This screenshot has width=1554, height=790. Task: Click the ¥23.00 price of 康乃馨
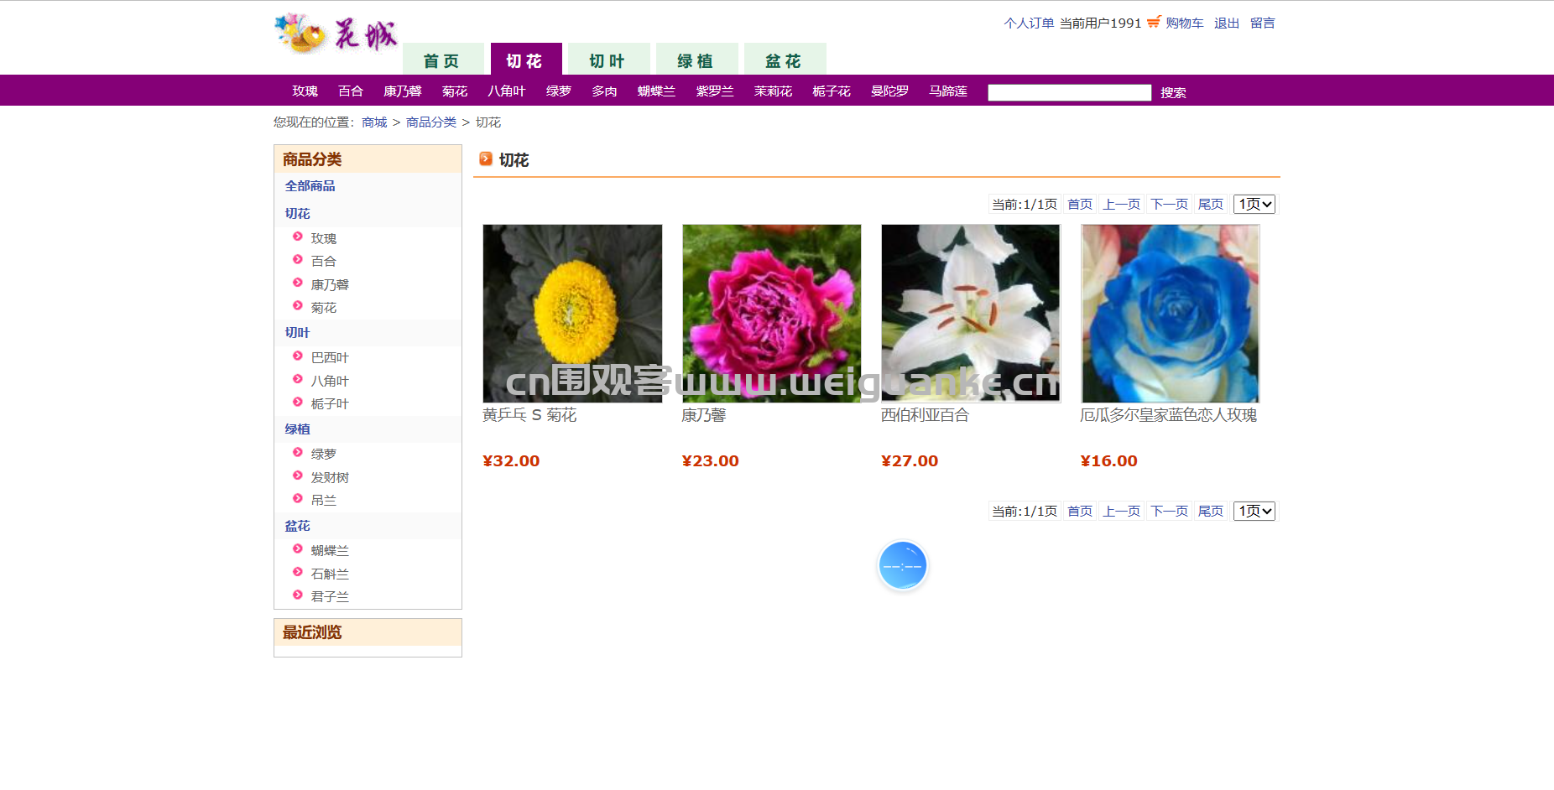click(x=710, y=460)
